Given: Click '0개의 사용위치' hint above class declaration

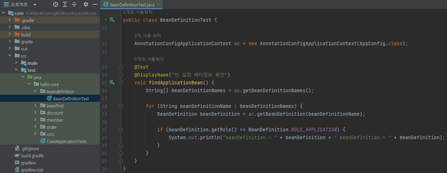Looking at the screenshot, I should click(138, 12).
